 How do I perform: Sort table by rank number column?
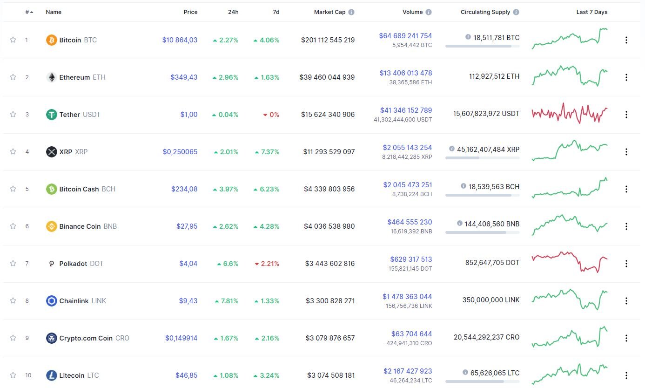(29, 12)
